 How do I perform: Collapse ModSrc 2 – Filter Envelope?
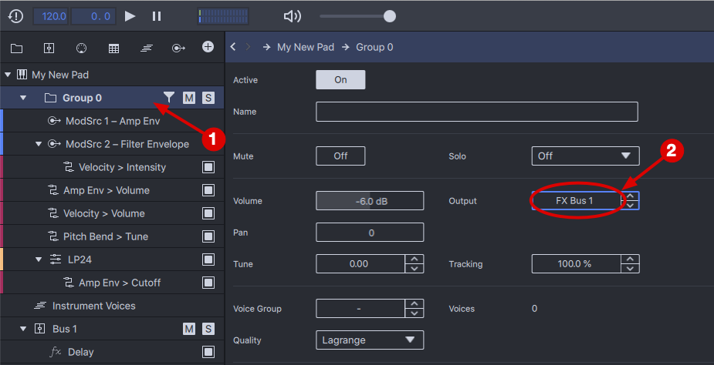click(39, 144)
